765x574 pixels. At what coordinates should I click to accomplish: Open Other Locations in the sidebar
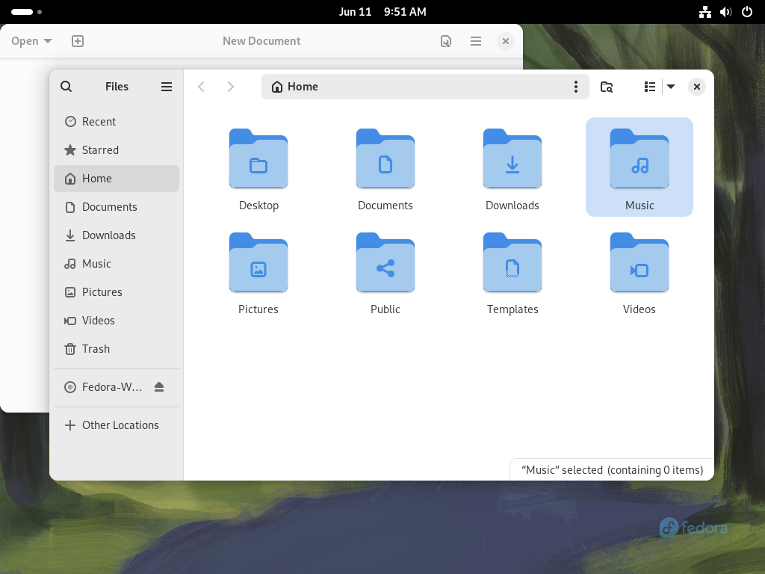[117, 425]
